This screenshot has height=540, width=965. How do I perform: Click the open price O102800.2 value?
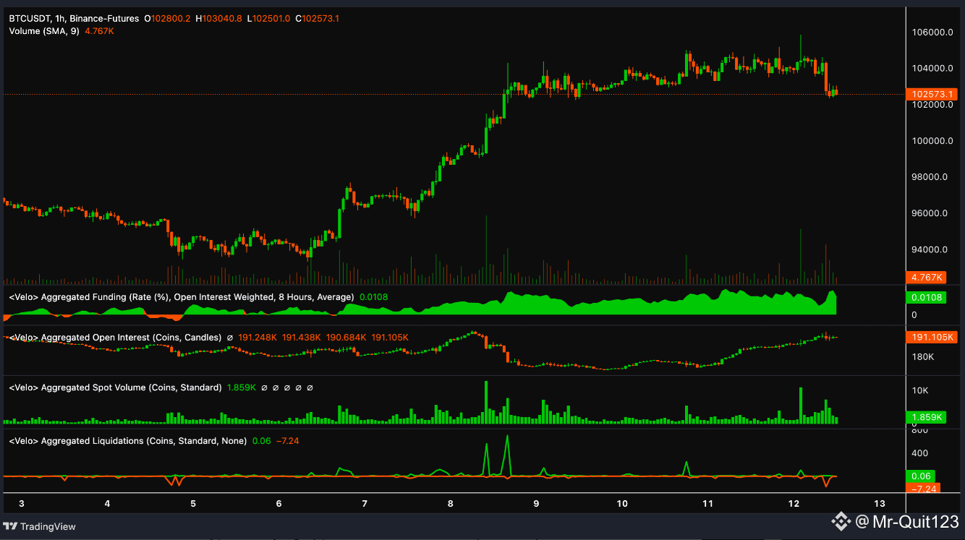click(x=168, y=18)
